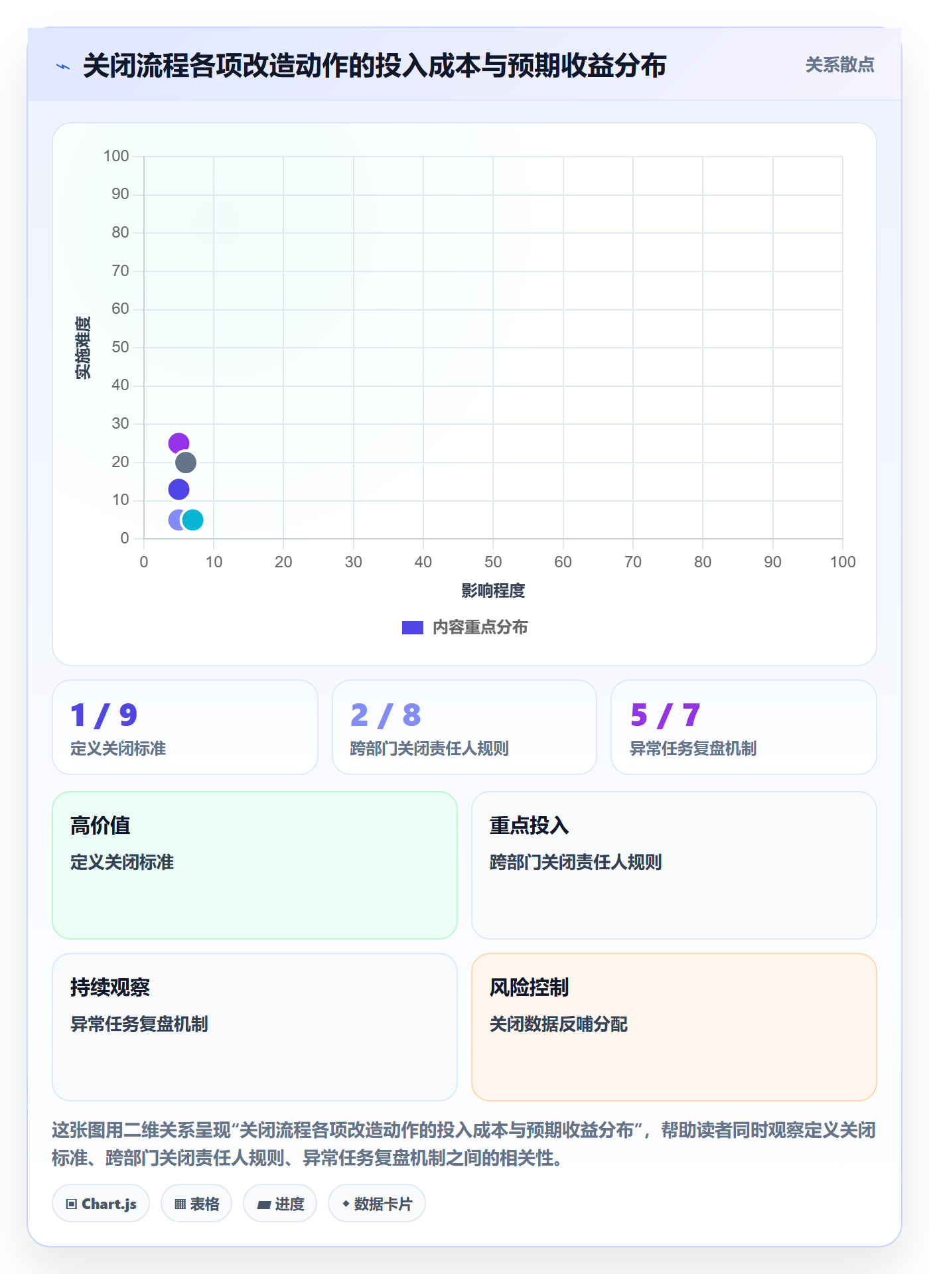Click the y-axis tick label 100
The height and width of the screenshot is (1274, 929).
point(116,156)
